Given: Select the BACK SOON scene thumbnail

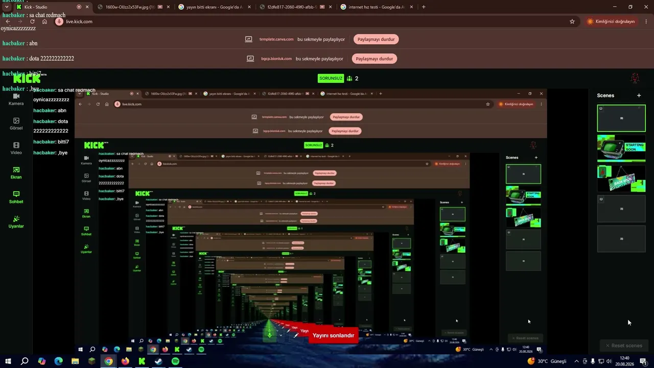Looking at the screenshot, I should pyautogui.click(x=621, y=178).
